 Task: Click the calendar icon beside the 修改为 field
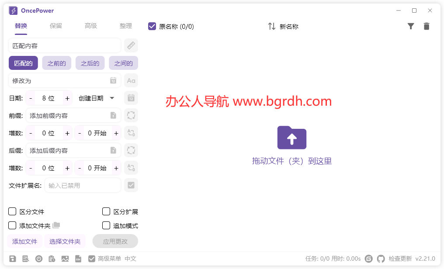point(113,80)
